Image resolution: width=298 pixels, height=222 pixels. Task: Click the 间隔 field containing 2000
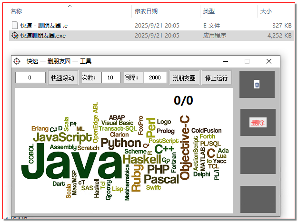pyautogui.click(x=155, y=78)
